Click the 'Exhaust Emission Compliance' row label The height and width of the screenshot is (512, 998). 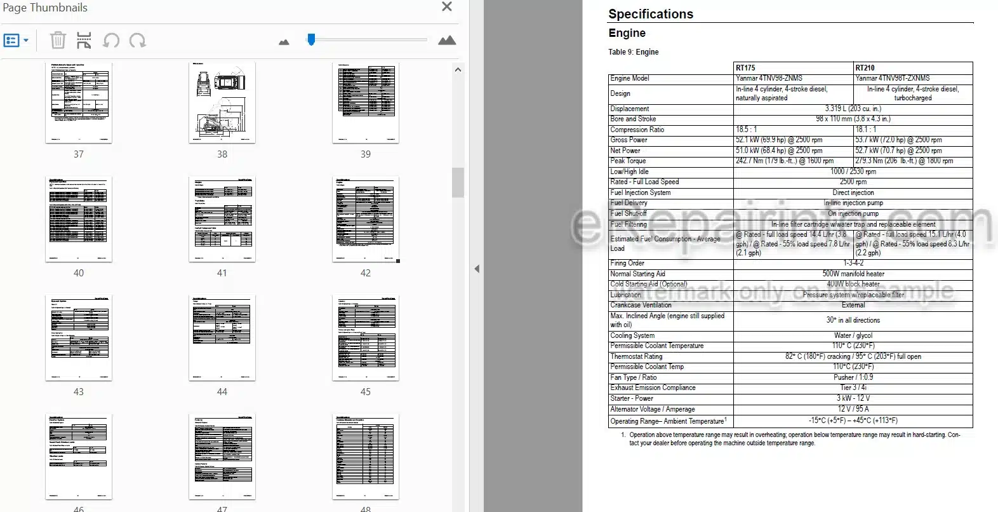[653, 387]
